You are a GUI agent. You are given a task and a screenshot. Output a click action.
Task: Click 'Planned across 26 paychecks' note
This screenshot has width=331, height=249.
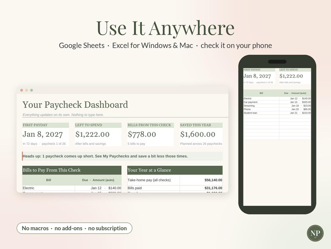pyautogui.click(x=201, y=144)
